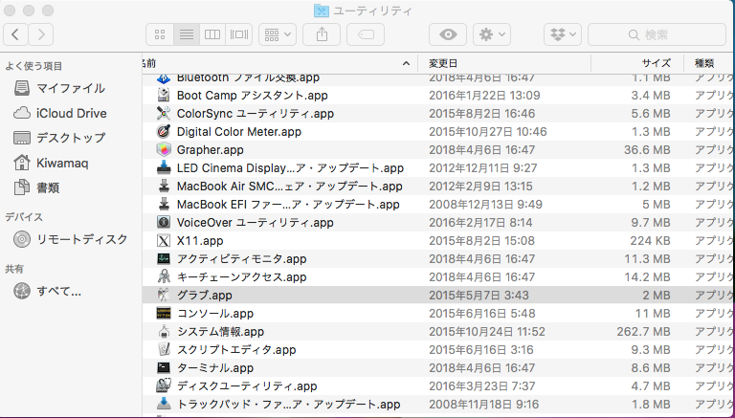Viewport: 735px width, 418px height.
Task: Switch to icon view mode
Action: tap(162, 34)
